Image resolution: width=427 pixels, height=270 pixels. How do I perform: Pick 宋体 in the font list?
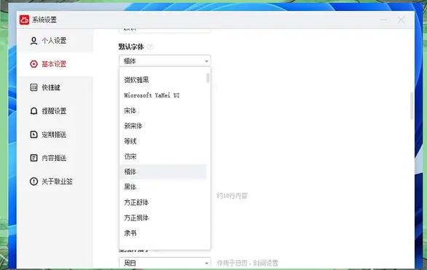click(162, 111)
